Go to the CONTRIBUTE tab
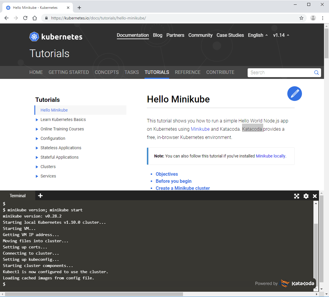 pos(220,72)
